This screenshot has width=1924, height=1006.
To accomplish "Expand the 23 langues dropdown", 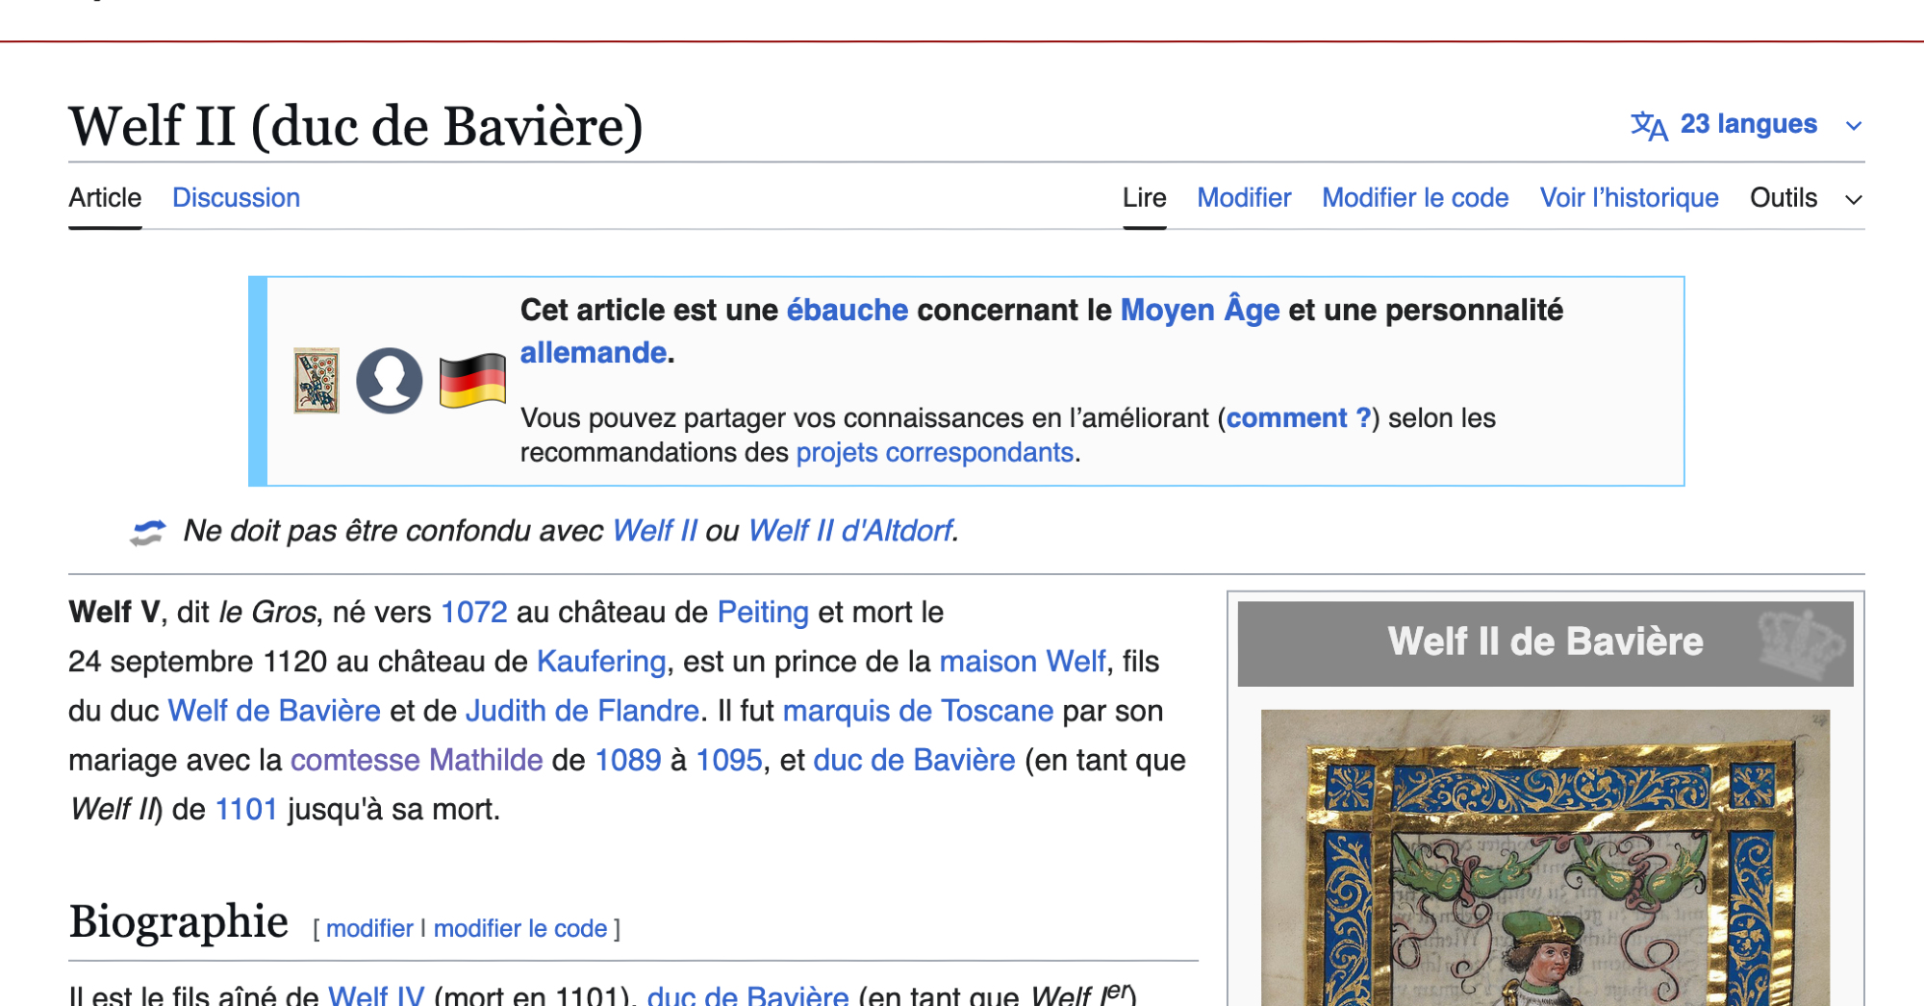I will (x=1748, y=124).
